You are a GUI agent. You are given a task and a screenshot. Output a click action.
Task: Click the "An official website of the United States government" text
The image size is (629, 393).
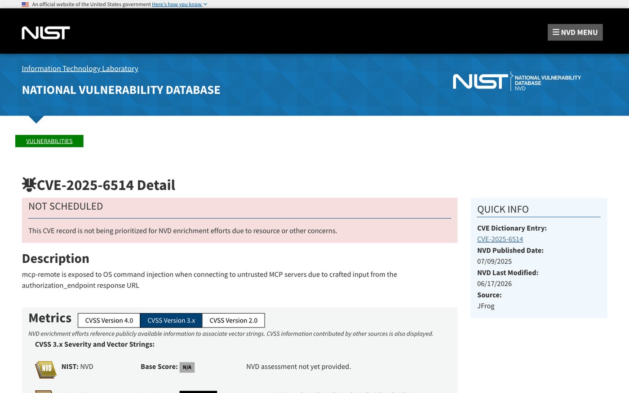pyautogui.click(x=91, y=4)
